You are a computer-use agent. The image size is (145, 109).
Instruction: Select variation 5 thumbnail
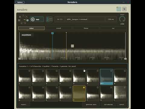coord(79,77)
